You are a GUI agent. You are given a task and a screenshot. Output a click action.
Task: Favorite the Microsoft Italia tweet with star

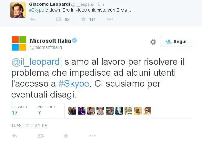pos(66,136)
